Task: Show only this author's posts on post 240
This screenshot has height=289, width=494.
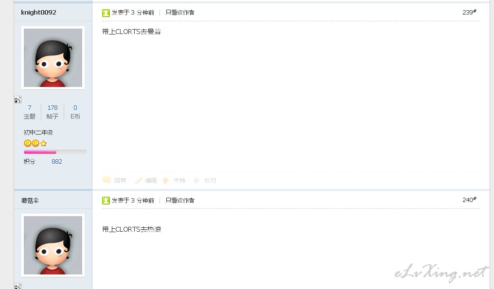Action: pos(180,201)
